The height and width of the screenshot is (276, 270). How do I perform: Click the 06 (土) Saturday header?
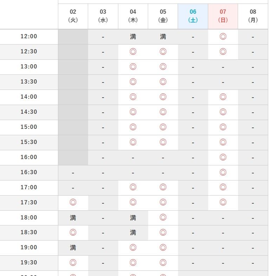click(193, 16)
